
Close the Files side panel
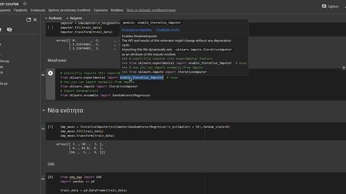35,19
